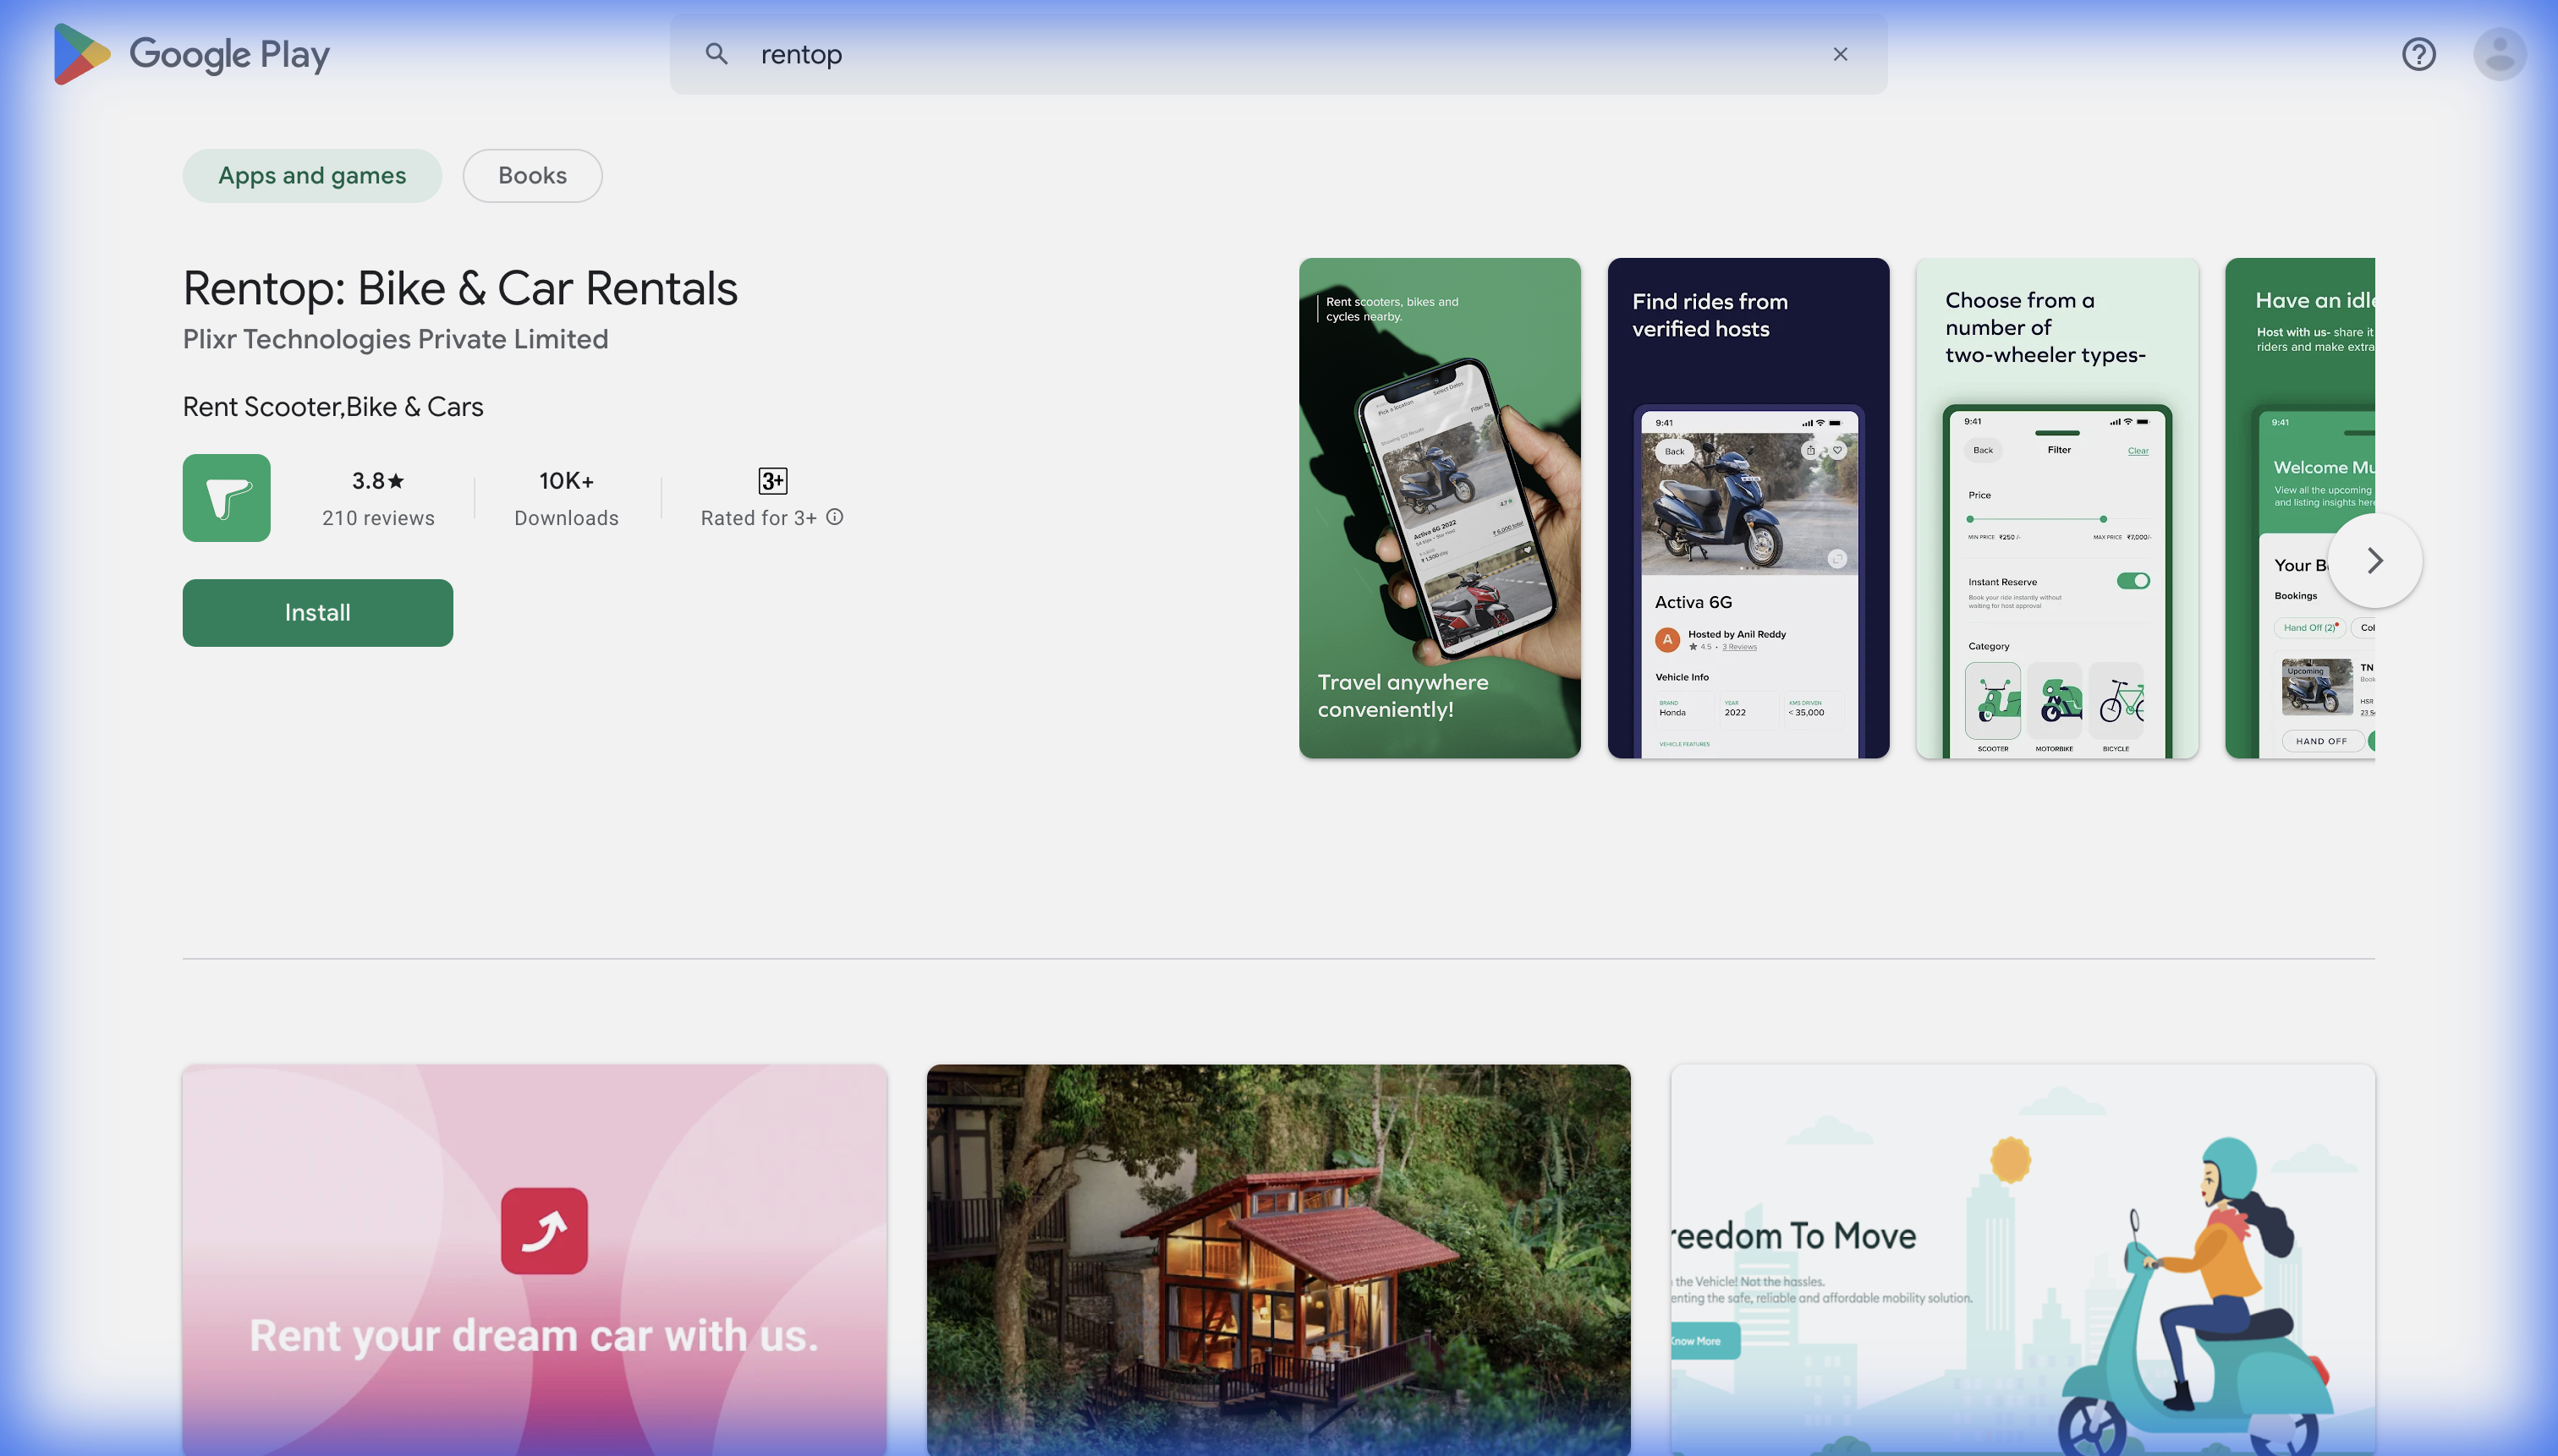Click the Google Play logo
Image resolution: width=2558 pixels, height=1456 pixels.
click(192, 54)
